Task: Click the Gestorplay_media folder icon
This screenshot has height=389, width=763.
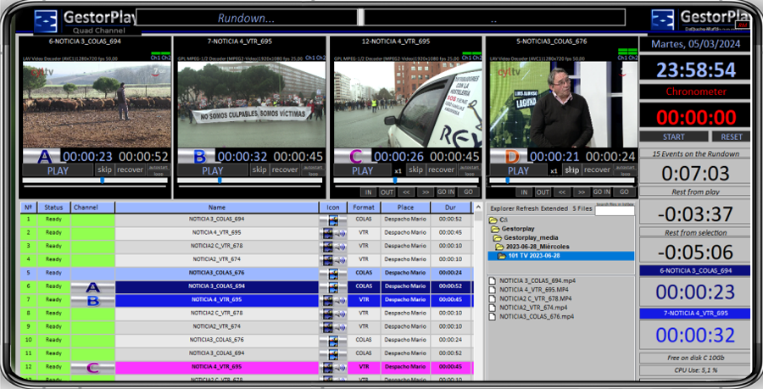Action: (x=493, y=238)
